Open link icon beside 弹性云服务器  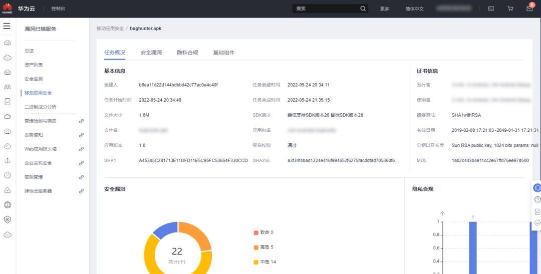[x=81, y=191]
